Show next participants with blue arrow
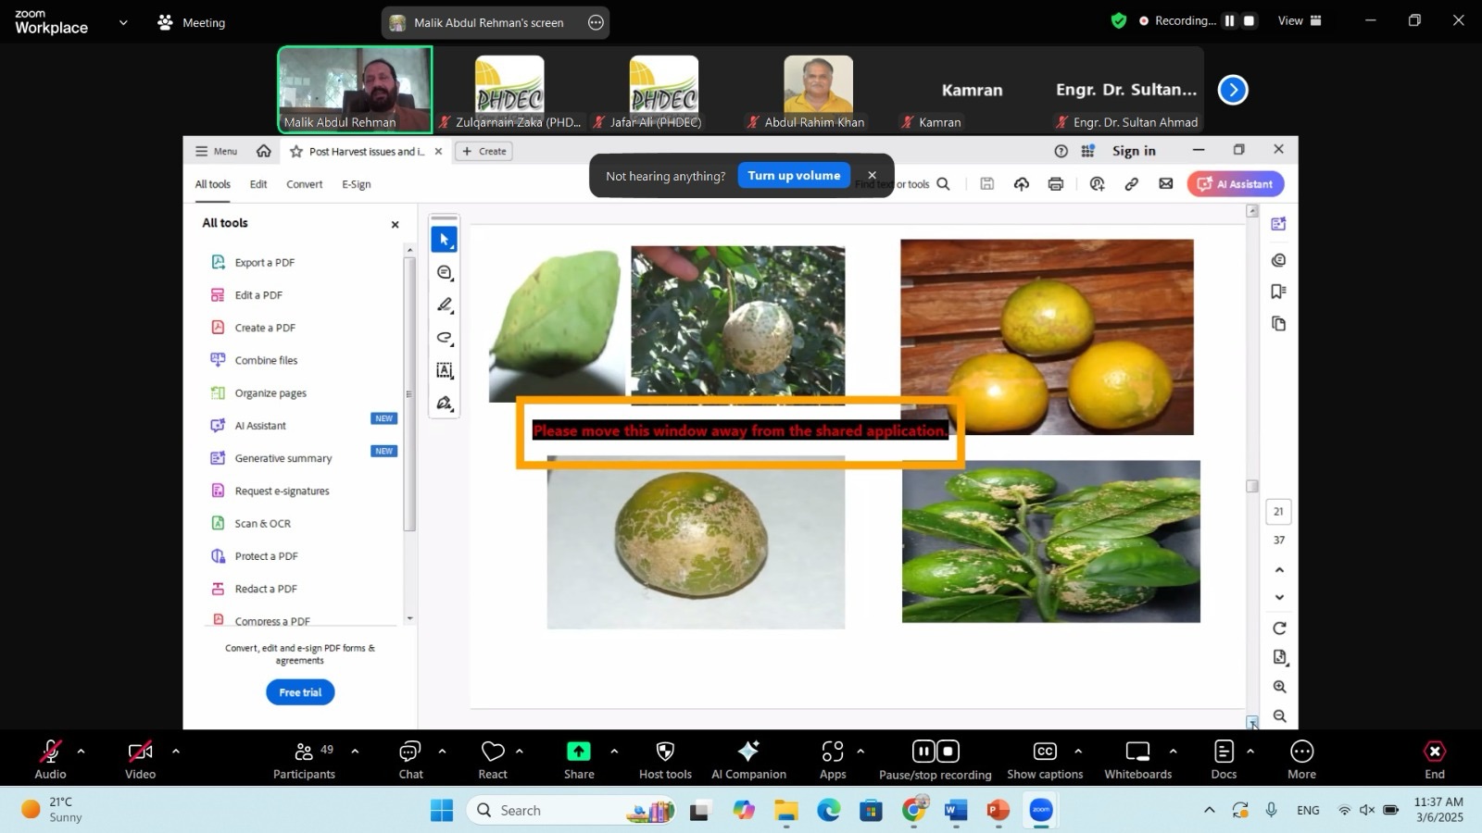Screen dimensions: 1482x833 [x=1233, y=90]
